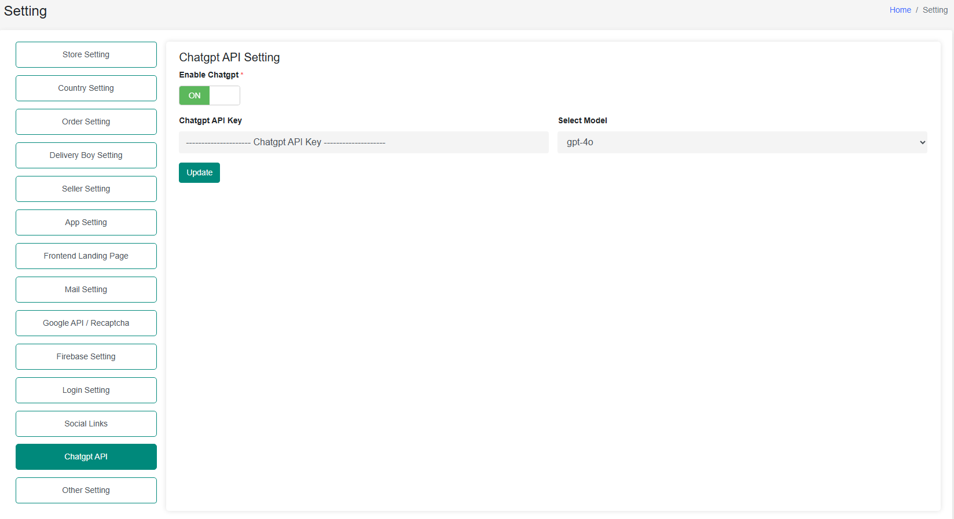Switch to App Setting
954x519 pixels.
tap(86, 222)
